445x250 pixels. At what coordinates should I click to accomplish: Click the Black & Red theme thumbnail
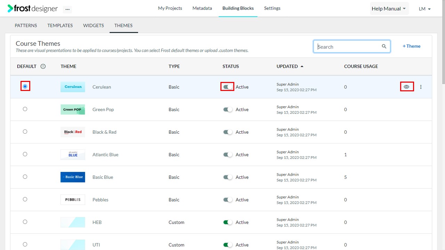pos(73,132)
